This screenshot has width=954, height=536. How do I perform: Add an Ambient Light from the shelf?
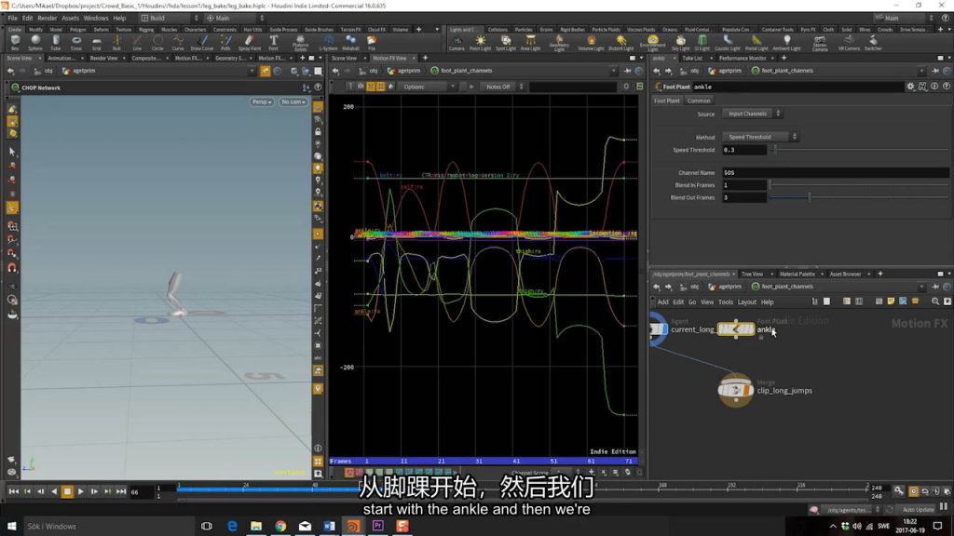pos(786,43)
